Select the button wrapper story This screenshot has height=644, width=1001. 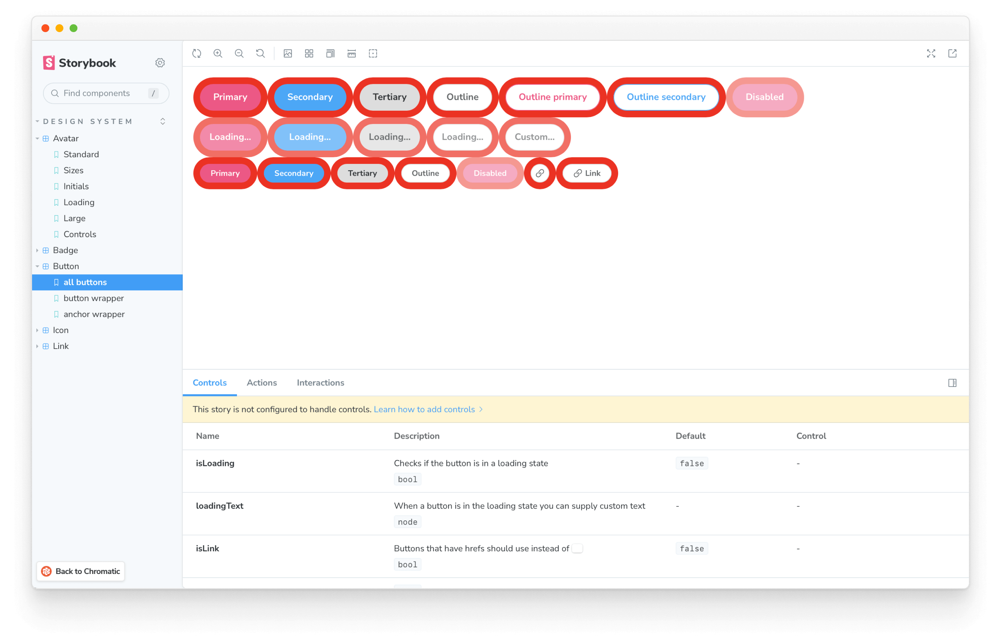point(94,298)
